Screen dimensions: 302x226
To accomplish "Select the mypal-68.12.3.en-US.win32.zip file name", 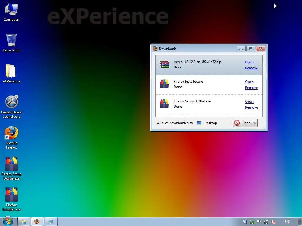I will (197, 62).
